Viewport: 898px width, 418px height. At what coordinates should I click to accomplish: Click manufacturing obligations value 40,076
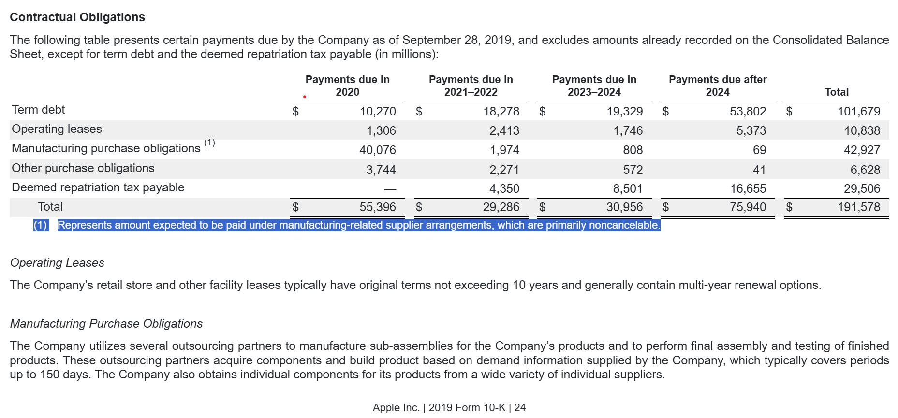click(378, 150)
